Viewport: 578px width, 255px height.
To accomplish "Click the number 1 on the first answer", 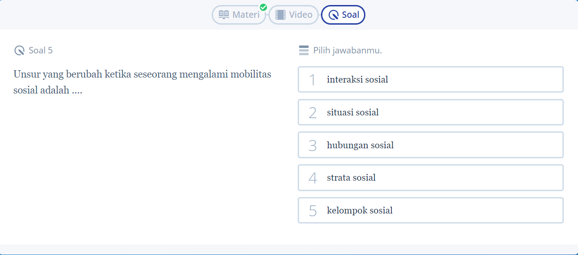I will [x=312, y=80].
